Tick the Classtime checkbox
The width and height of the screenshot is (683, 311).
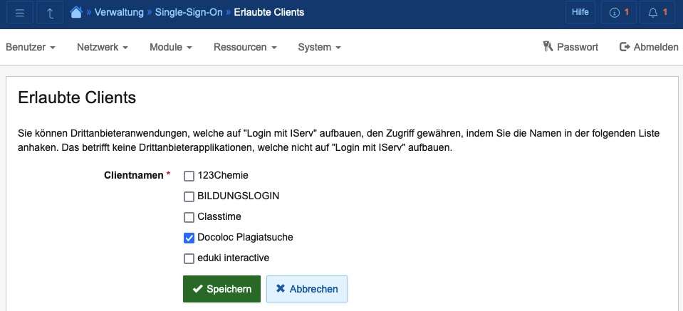pyautogui.click(x=189, y=217)
